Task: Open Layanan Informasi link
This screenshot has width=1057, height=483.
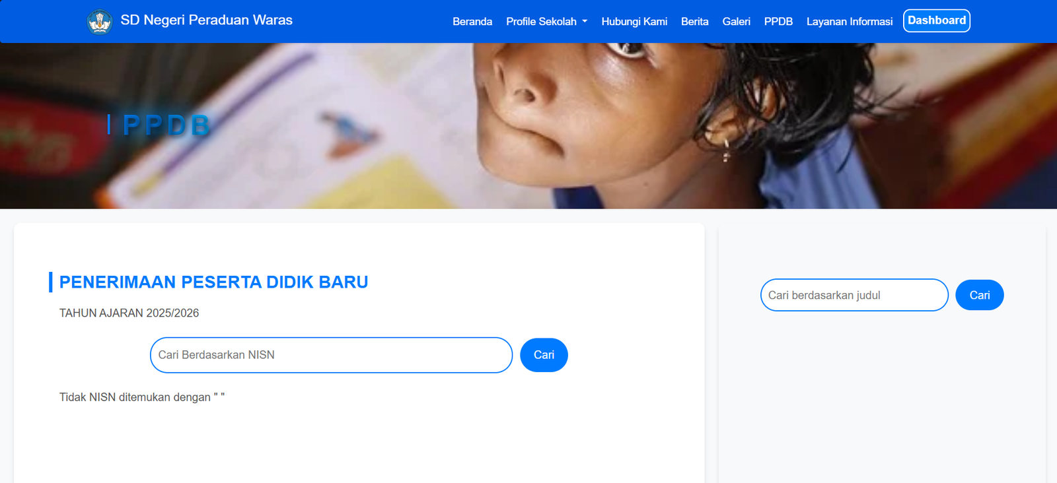Action: (850, 22)
